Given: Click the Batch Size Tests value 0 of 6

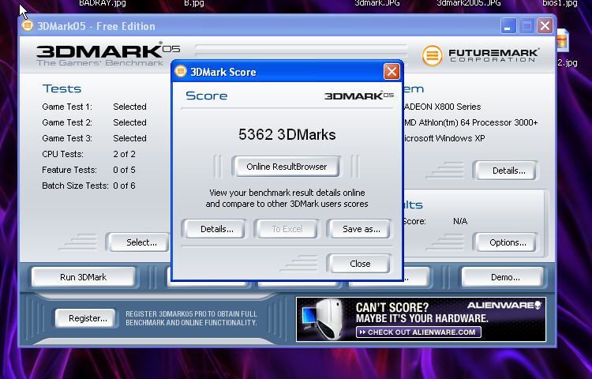Looking at the screenshot, I should (x=124, y=186).
